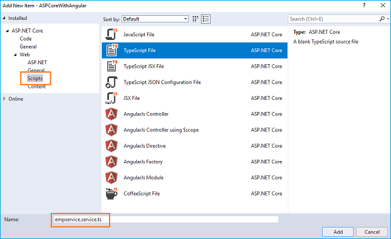Select General under ASP.NET Core
The width and height of the screenshot is (391, 239).
click(28, 47)
